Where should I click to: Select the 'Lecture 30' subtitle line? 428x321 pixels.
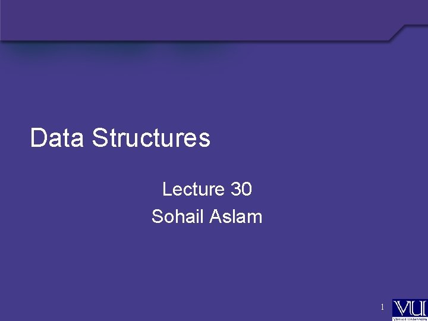(207, 189)
